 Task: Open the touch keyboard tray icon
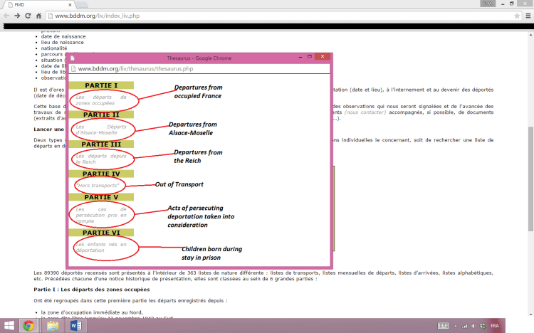click(443, 326)
